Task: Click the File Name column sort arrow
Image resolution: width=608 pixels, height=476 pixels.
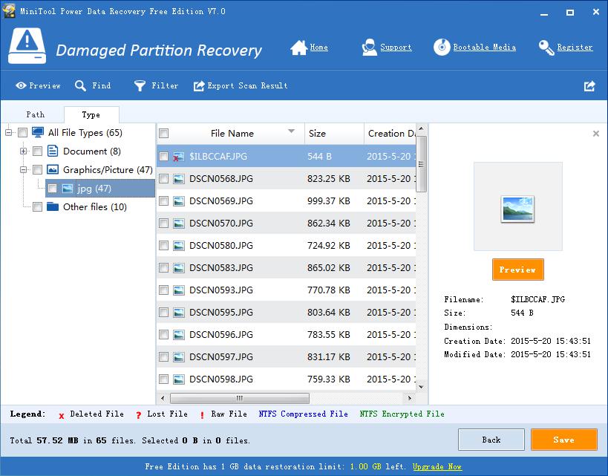Action: 292,131
